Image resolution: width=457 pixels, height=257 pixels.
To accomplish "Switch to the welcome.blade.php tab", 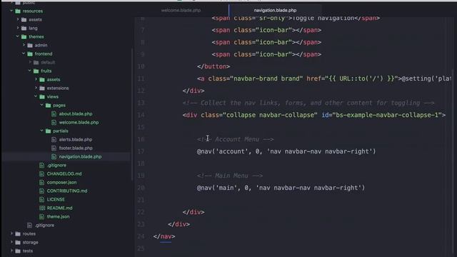I will pyautogui.click(x=181, y=10).
